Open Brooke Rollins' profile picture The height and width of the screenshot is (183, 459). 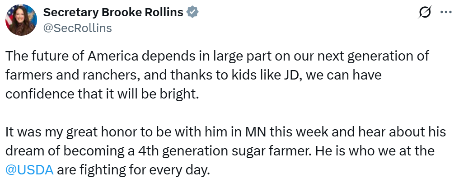21,20
